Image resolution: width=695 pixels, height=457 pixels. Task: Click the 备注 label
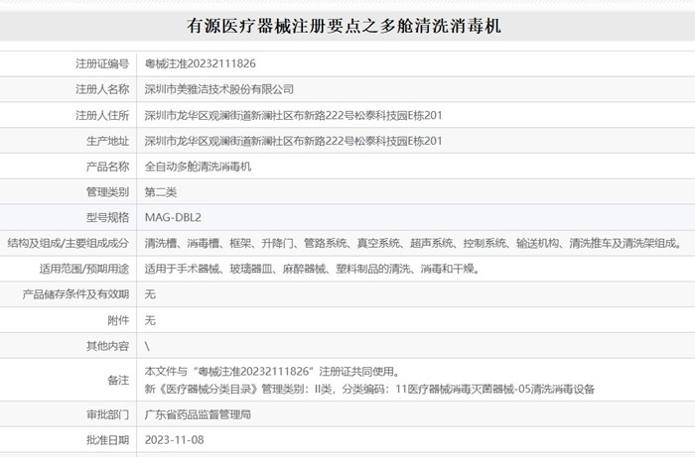[118, 380]
